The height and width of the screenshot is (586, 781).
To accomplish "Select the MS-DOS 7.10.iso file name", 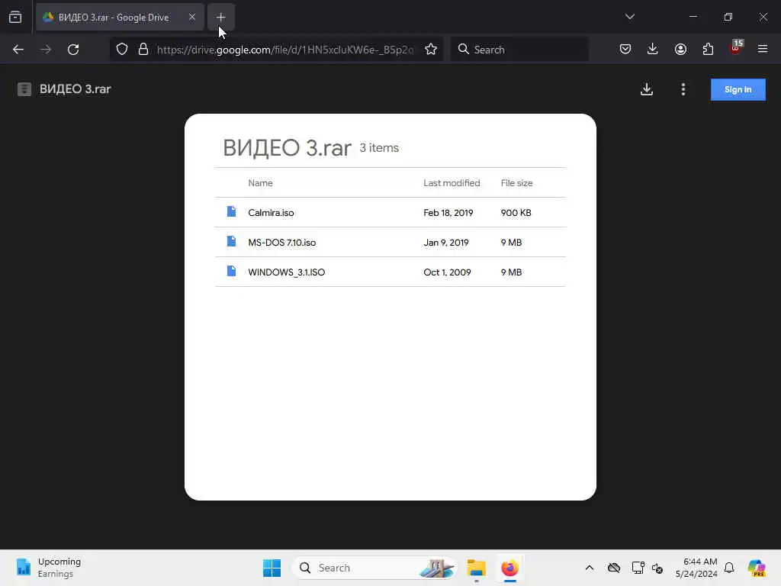I will tap(282, 243).
